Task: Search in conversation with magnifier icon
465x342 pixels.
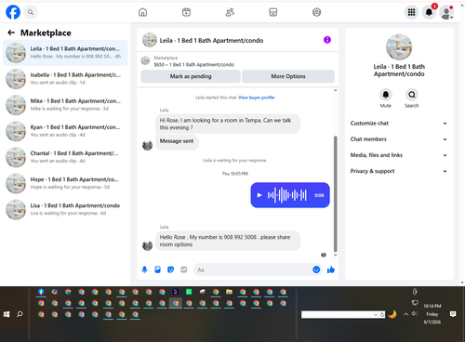Action: click(x=412, y=95)
